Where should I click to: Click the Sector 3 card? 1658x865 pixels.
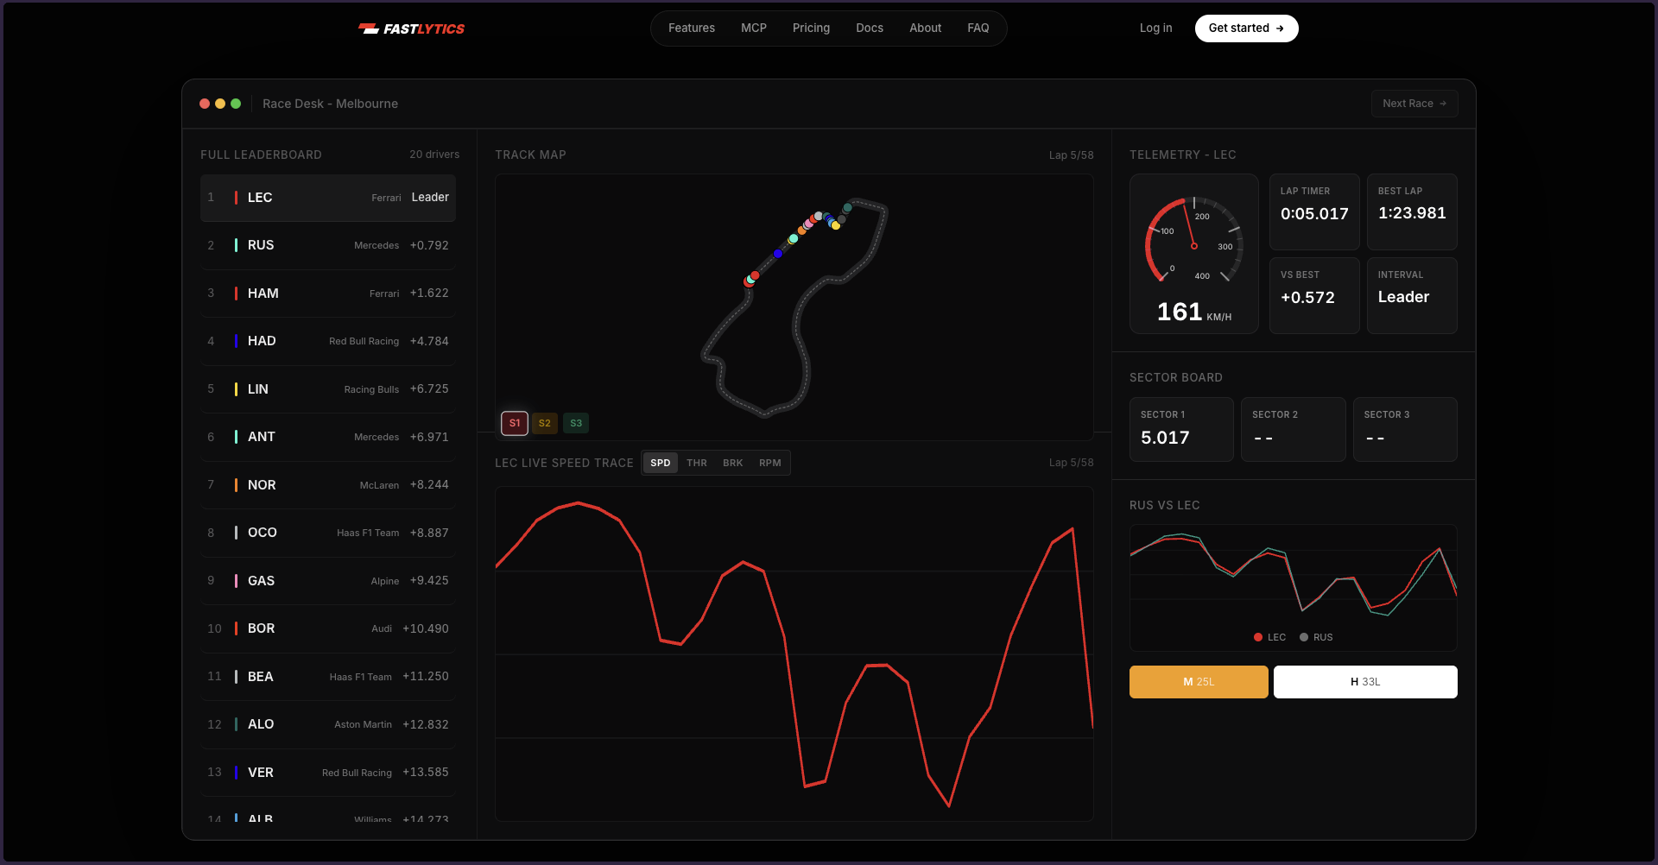[1405, 429]
